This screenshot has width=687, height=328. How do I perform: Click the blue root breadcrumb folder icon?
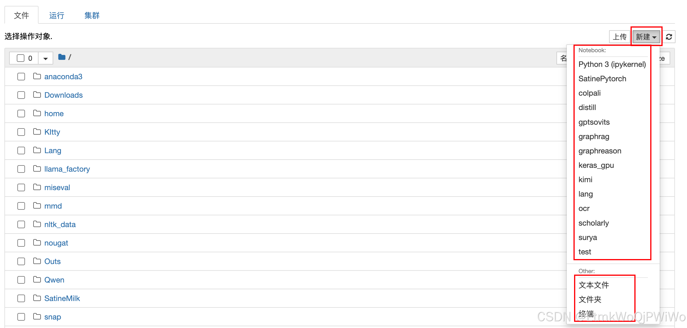click(62, 57)
